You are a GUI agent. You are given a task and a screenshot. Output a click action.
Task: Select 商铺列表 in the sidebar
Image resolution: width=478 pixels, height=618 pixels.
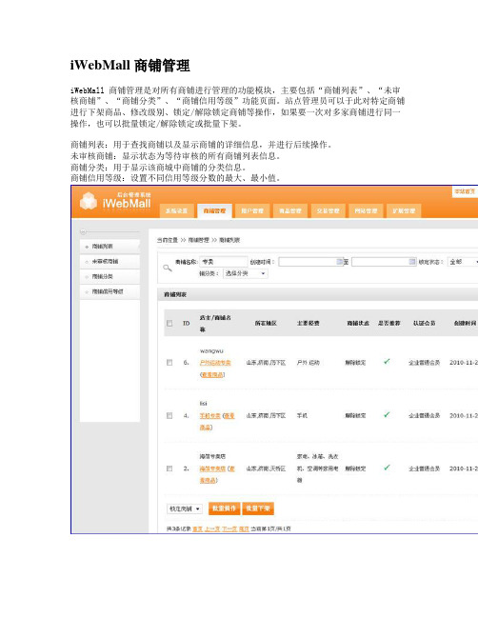tap(110, 247)
